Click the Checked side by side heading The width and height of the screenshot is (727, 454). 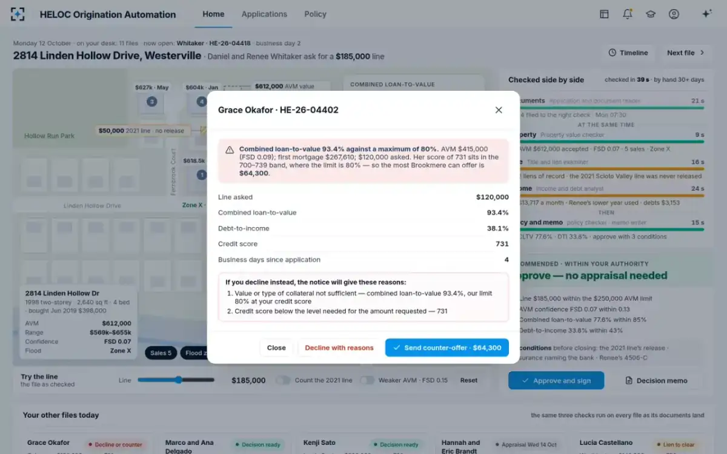click(546, 80)
